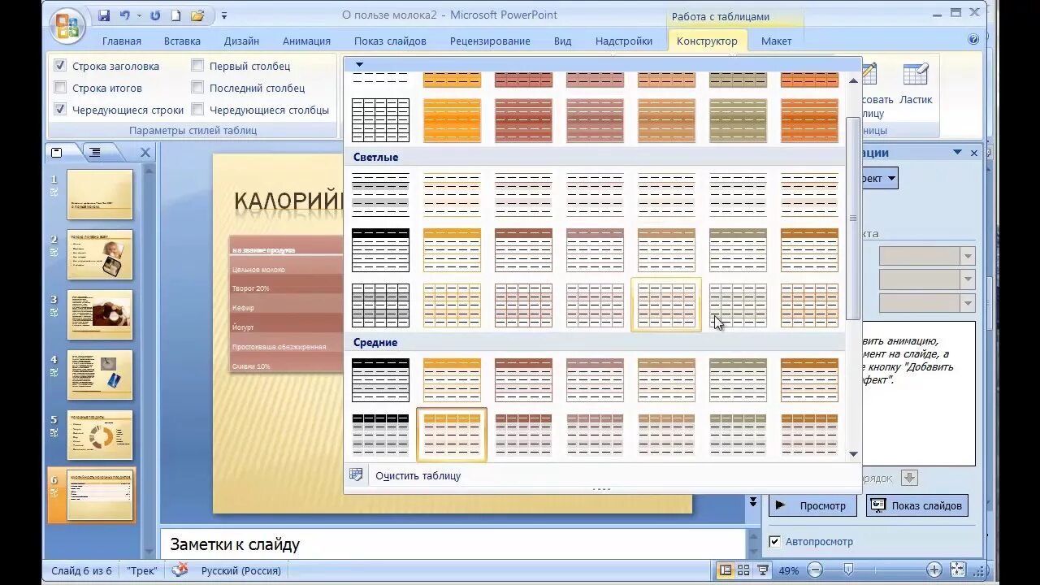Select the Ластик eraser tool
1040x585 pixels.
click(x=916, y=84)
